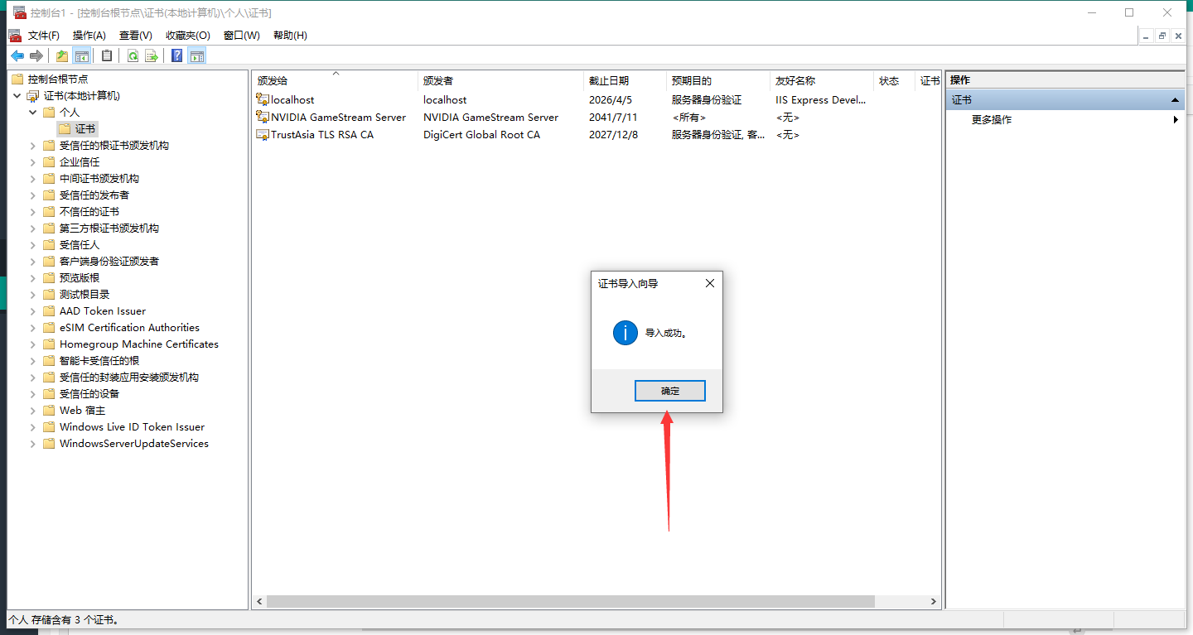Toggle the Show/Hide Action Pane button

(196, 55)
